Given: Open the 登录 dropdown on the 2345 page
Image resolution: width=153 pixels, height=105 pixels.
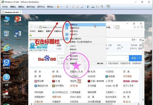Looking at the screenshot, I should (134, 40).
